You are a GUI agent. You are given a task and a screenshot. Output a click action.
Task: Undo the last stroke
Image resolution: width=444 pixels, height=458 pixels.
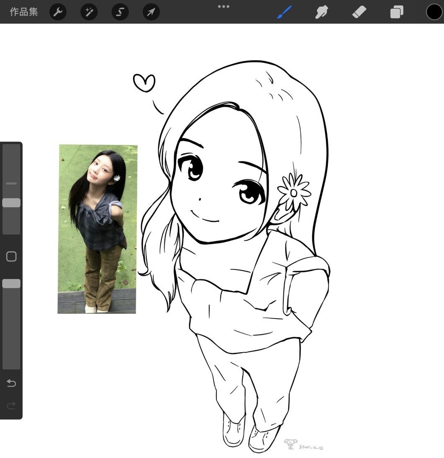[x=11, y=383]
